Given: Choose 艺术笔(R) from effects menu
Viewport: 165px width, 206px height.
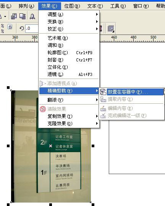Looking at the screenshot, I should [69, 38].
